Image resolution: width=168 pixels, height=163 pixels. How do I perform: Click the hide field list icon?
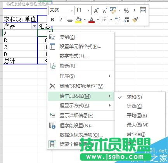pos(52,144)
